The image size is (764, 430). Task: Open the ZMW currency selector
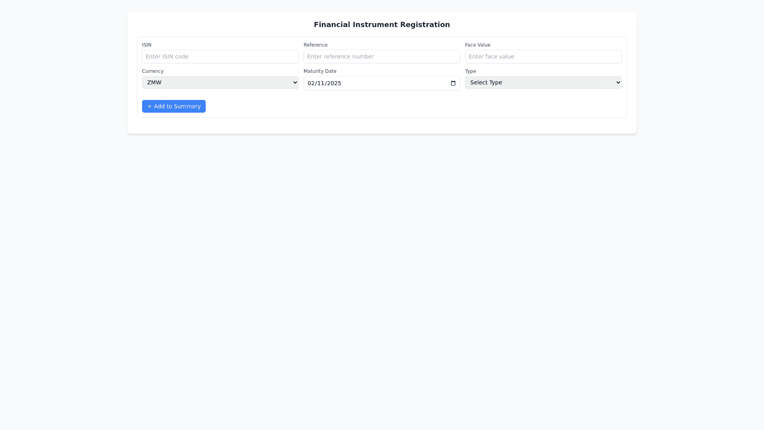pos(220,82)
